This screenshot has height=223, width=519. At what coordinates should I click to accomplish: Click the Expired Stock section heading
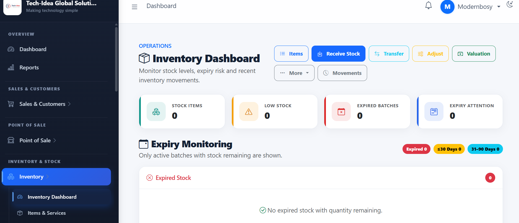[173, 178]
